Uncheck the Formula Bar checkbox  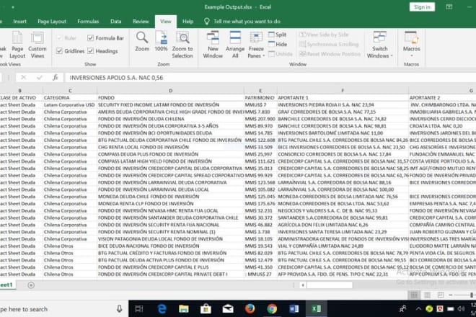[91, 38]
